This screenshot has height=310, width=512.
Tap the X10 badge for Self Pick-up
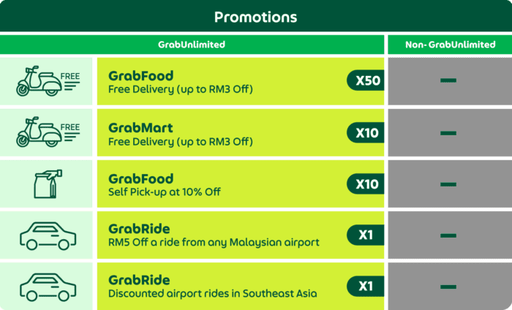(x=366, y=184)
